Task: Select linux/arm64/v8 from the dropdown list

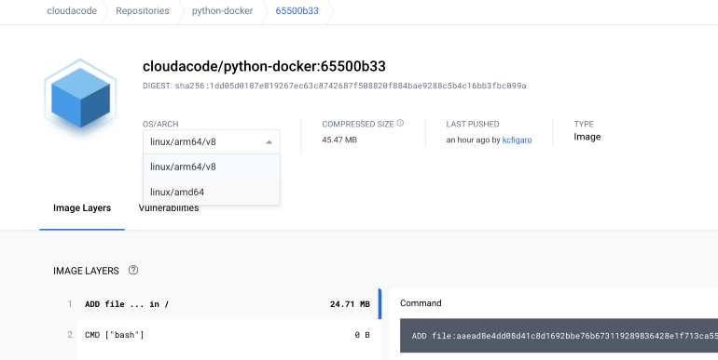Action: [x=212, y=167]
